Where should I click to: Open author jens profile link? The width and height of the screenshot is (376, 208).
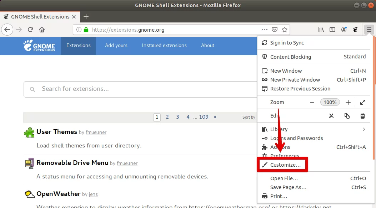tap(93, 194)
